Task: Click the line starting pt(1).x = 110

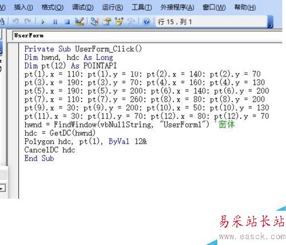Action: (x=142, y=74)
